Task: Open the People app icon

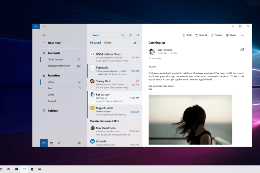Action: click(59, 143)
